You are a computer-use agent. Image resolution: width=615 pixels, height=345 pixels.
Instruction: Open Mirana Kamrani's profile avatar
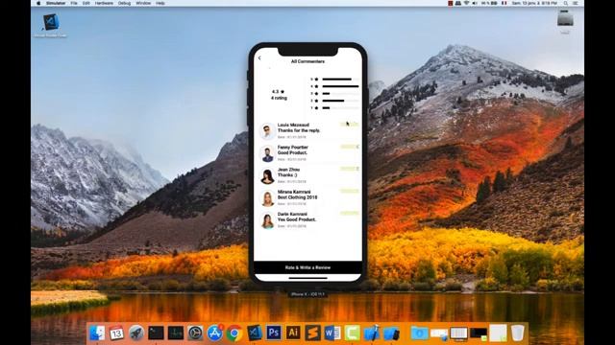[x=267, y=198]
